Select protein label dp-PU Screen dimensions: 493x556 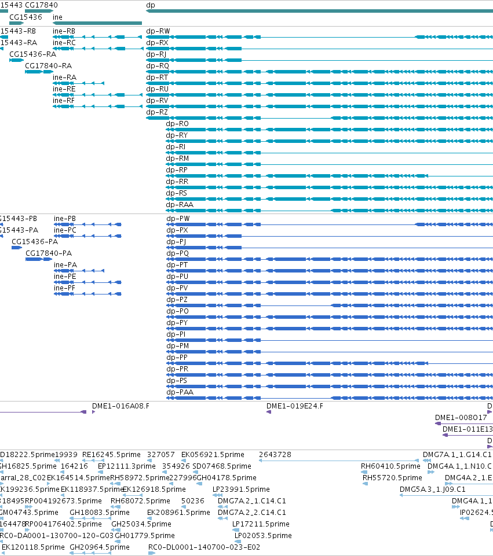pyautogui.click(x=177, y=277)
